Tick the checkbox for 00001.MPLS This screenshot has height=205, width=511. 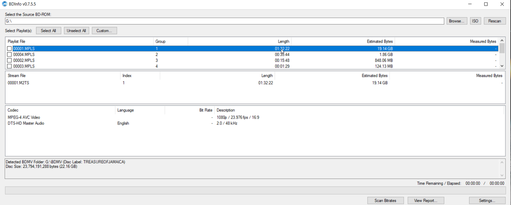click(10, 49)
